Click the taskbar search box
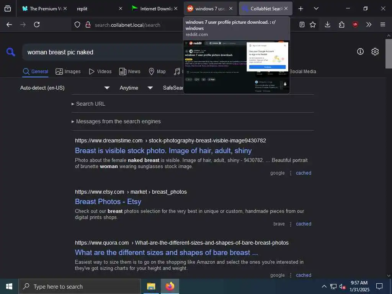This screenshot has height=294, width=392. coord(80,286)
